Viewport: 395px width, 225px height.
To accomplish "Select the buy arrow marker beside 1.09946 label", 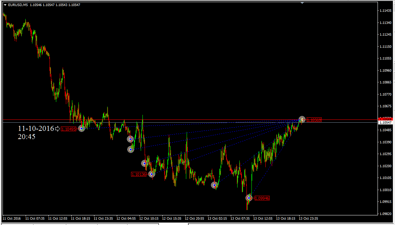I will point(249,198).
